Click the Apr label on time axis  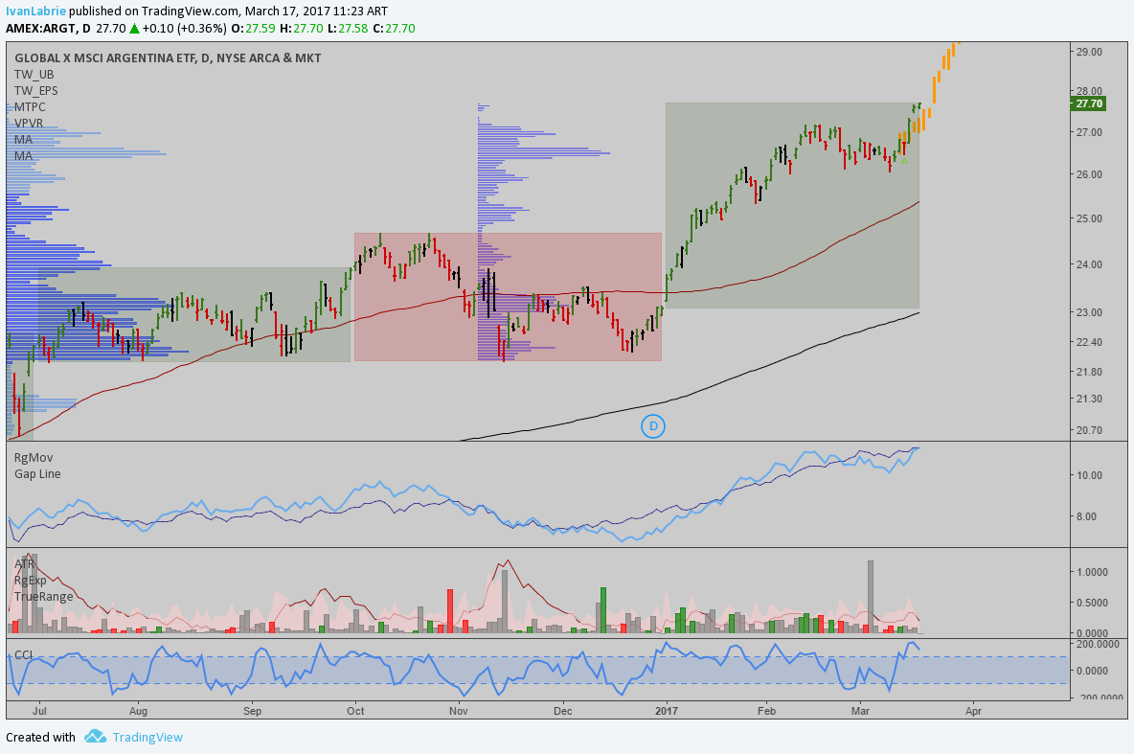[973, 711]
